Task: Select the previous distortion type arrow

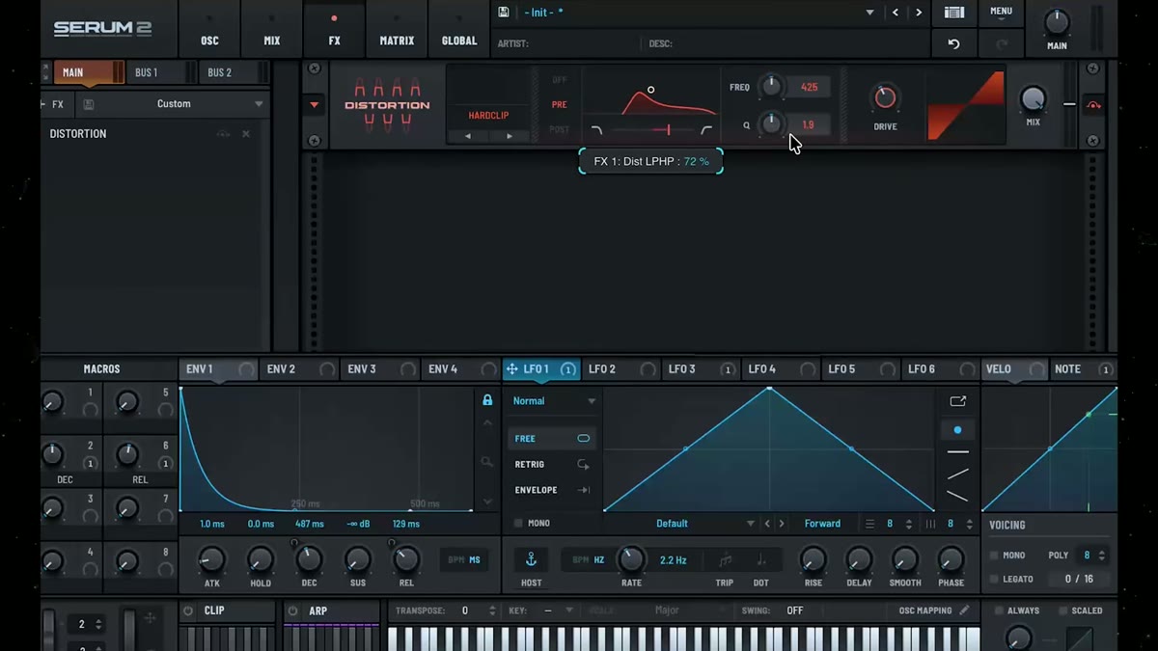Action: coord(468,137)
